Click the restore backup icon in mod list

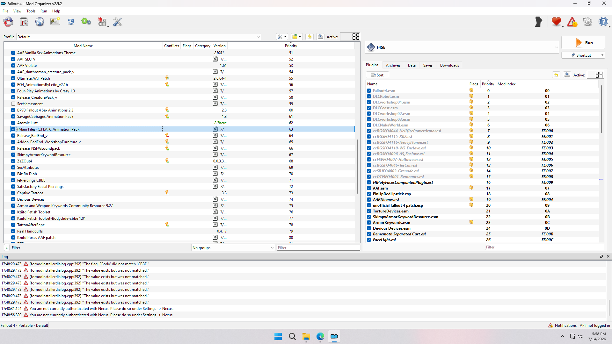point(310,37)
